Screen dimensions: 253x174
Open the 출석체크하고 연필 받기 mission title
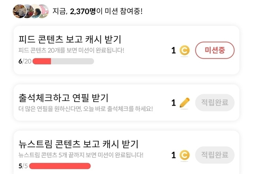click(63, 97)
